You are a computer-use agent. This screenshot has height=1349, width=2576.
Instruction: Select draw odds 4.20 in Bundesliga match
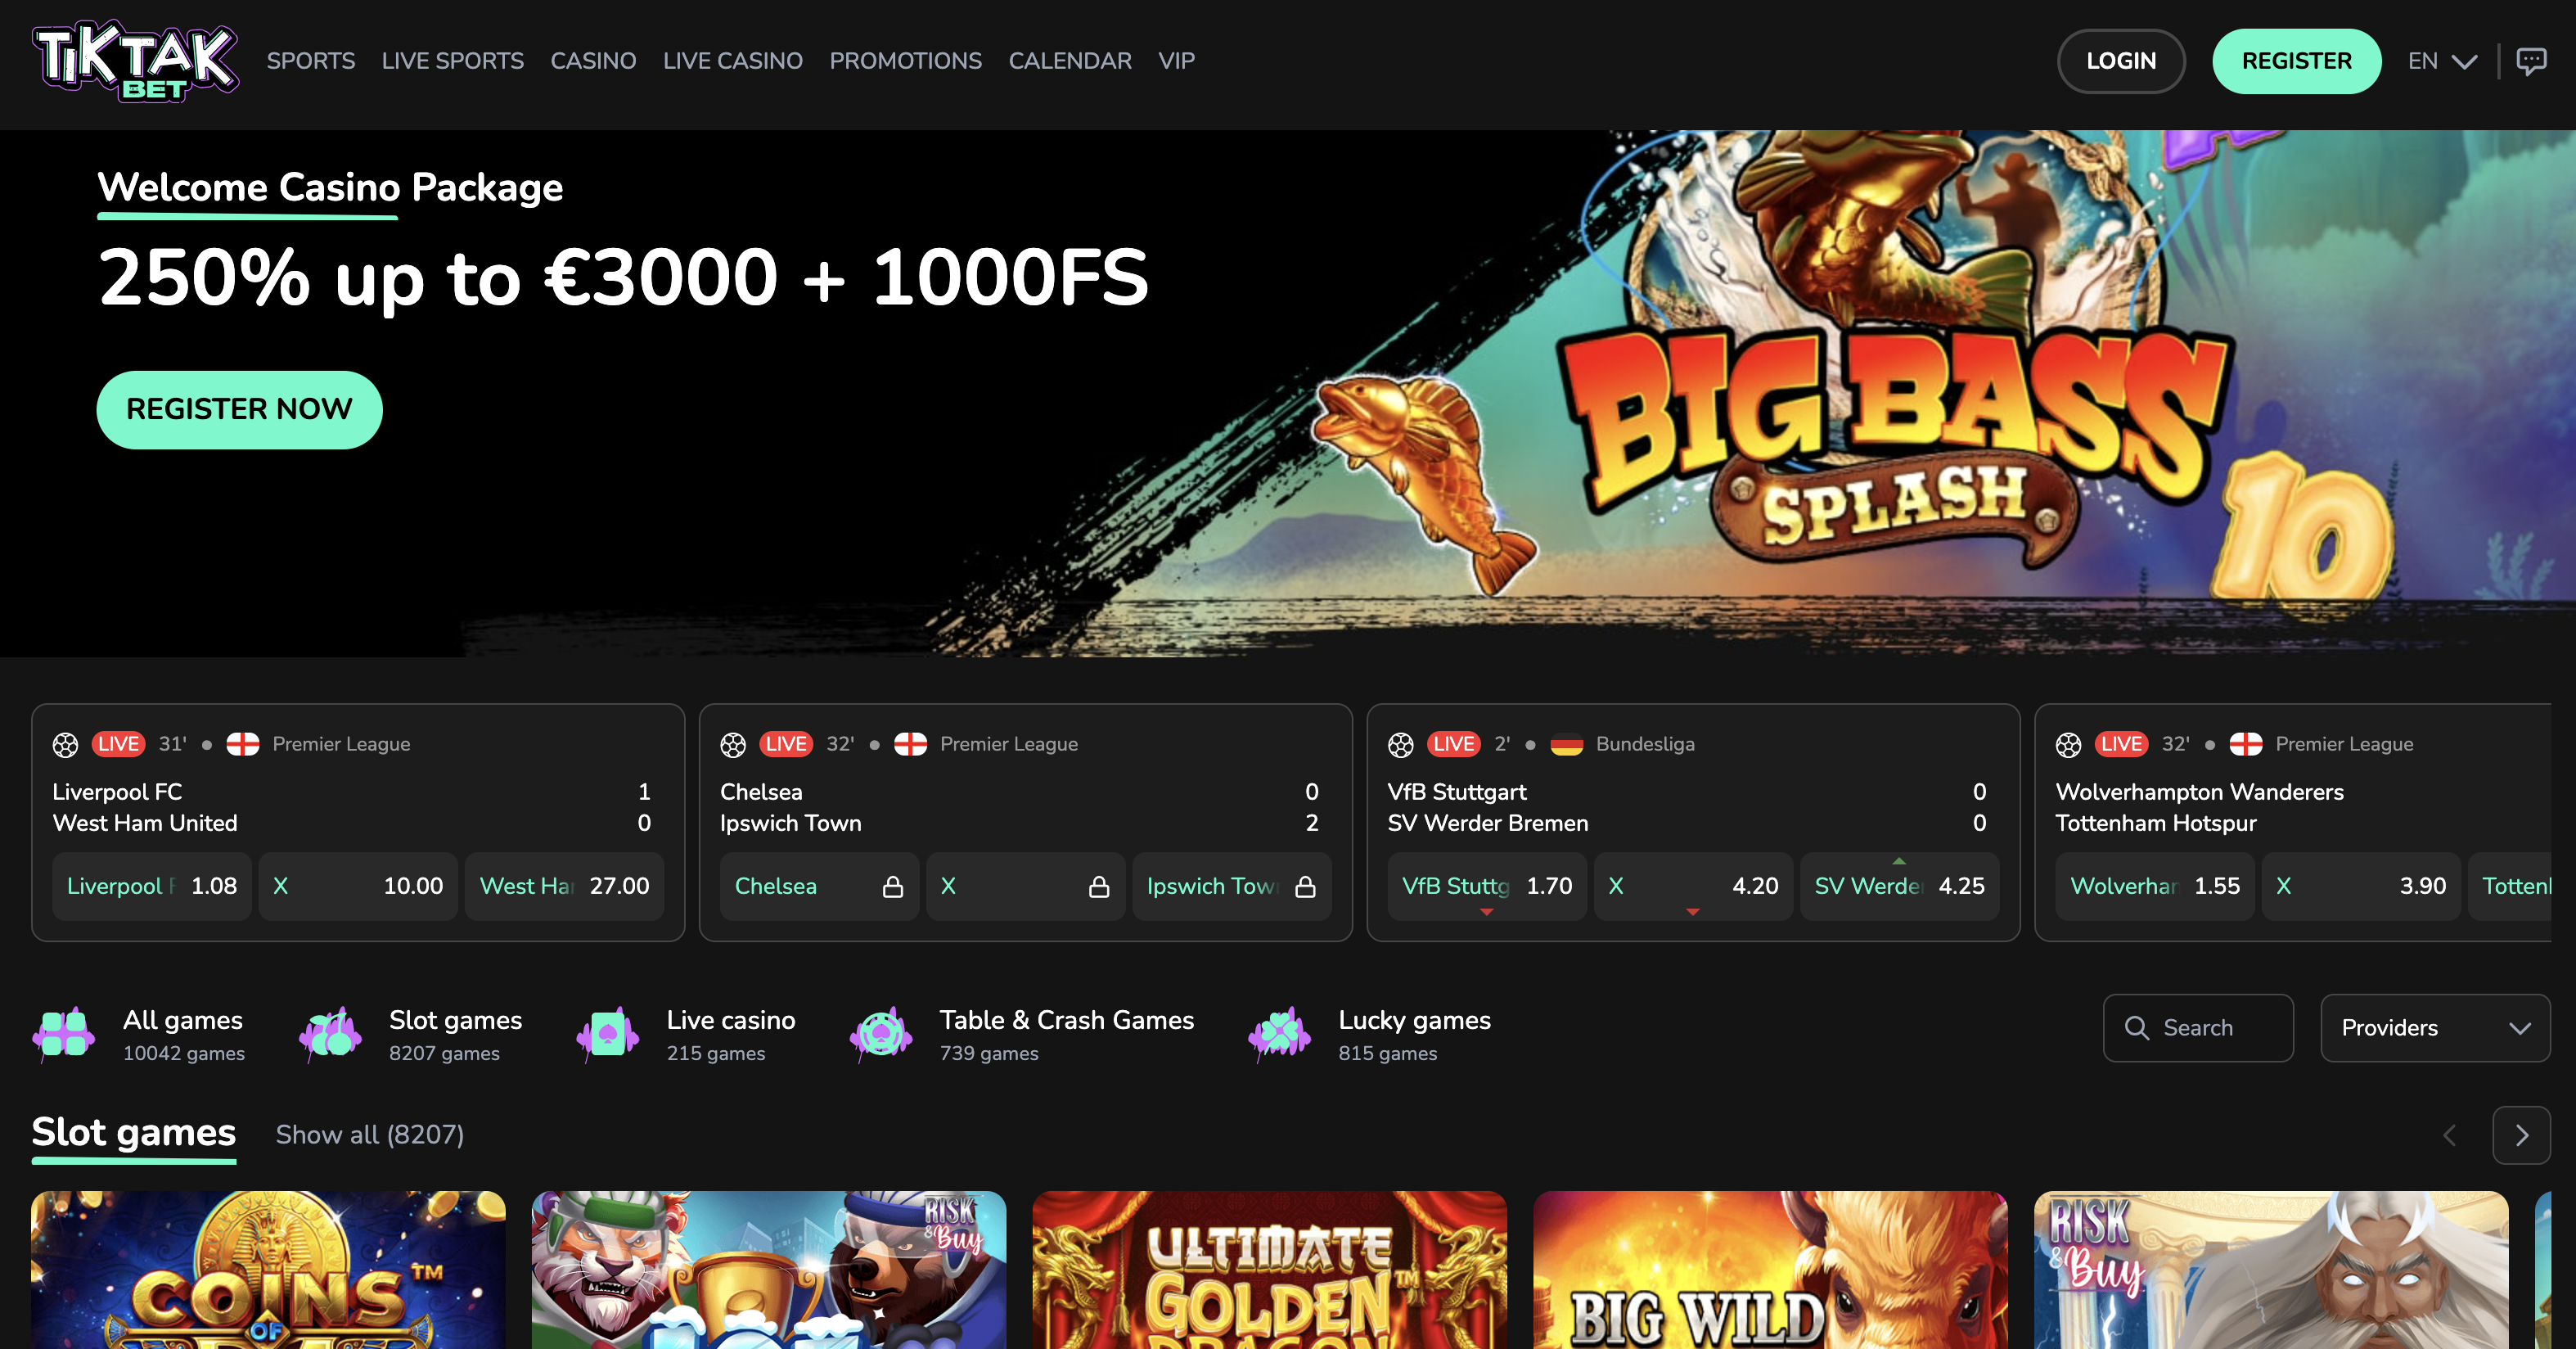click(x=1693, y=887)
